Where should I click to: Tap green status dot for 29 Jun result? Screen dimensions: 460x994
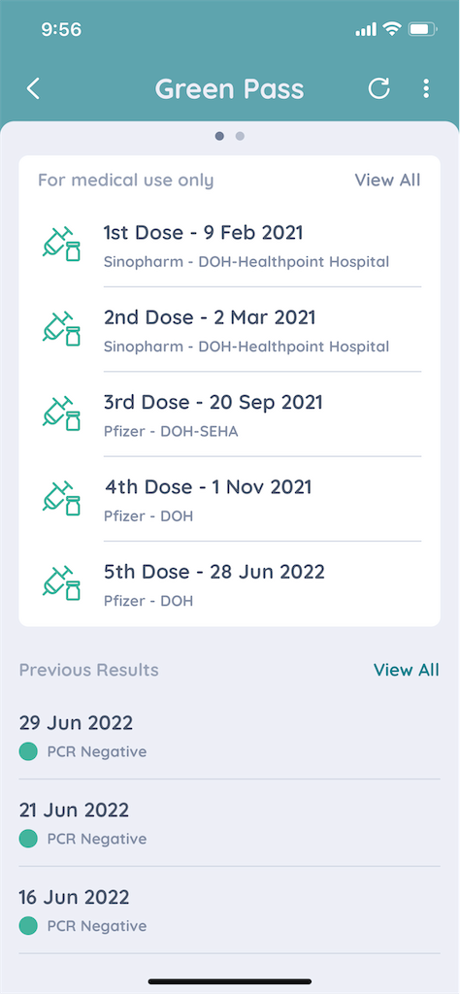click(x=28, y=752)
